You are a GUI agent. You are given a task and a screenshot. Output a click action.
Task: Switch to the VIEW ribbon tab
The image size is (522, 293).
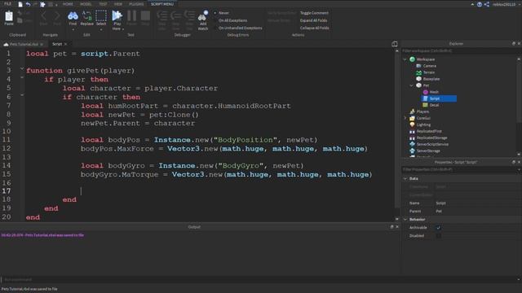[118, 4]
